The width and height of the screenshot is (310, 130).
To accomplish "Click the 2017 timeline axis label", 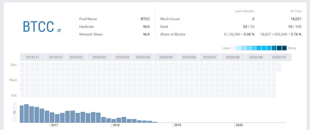I will click(54, 125).
